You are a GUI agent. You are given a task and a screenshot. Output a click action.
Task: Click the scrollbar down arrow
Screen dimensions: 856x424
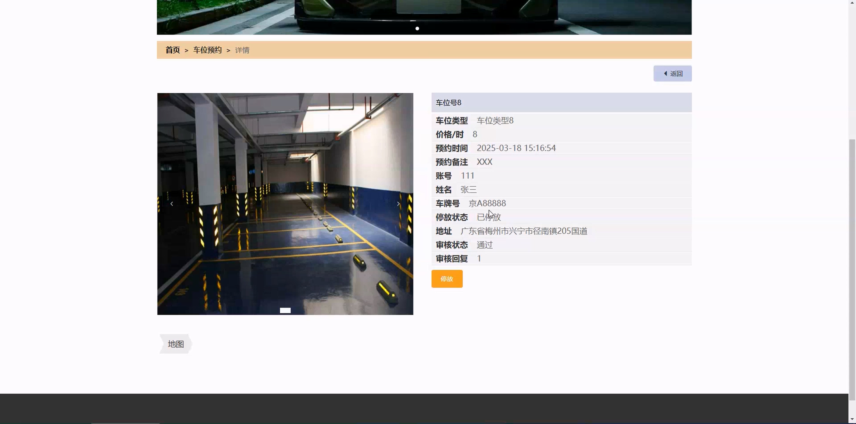click(852, 419)
